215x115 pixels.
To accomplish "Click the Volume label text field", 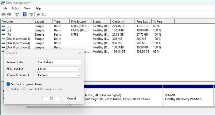I will click(59, 62).
